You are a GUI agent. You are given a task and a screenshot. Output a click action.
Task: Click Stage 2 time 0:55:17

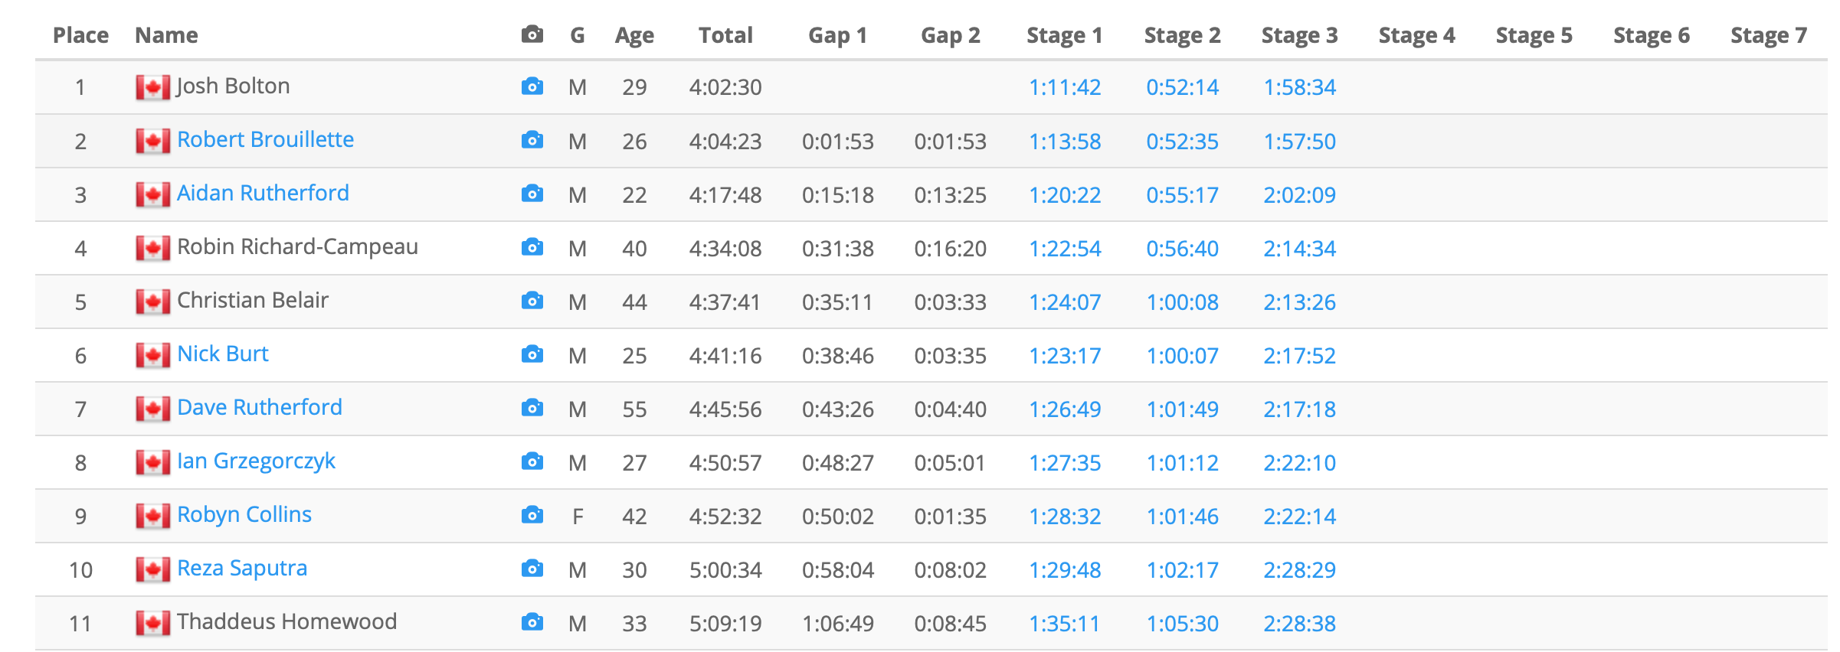pos(1182,195)
